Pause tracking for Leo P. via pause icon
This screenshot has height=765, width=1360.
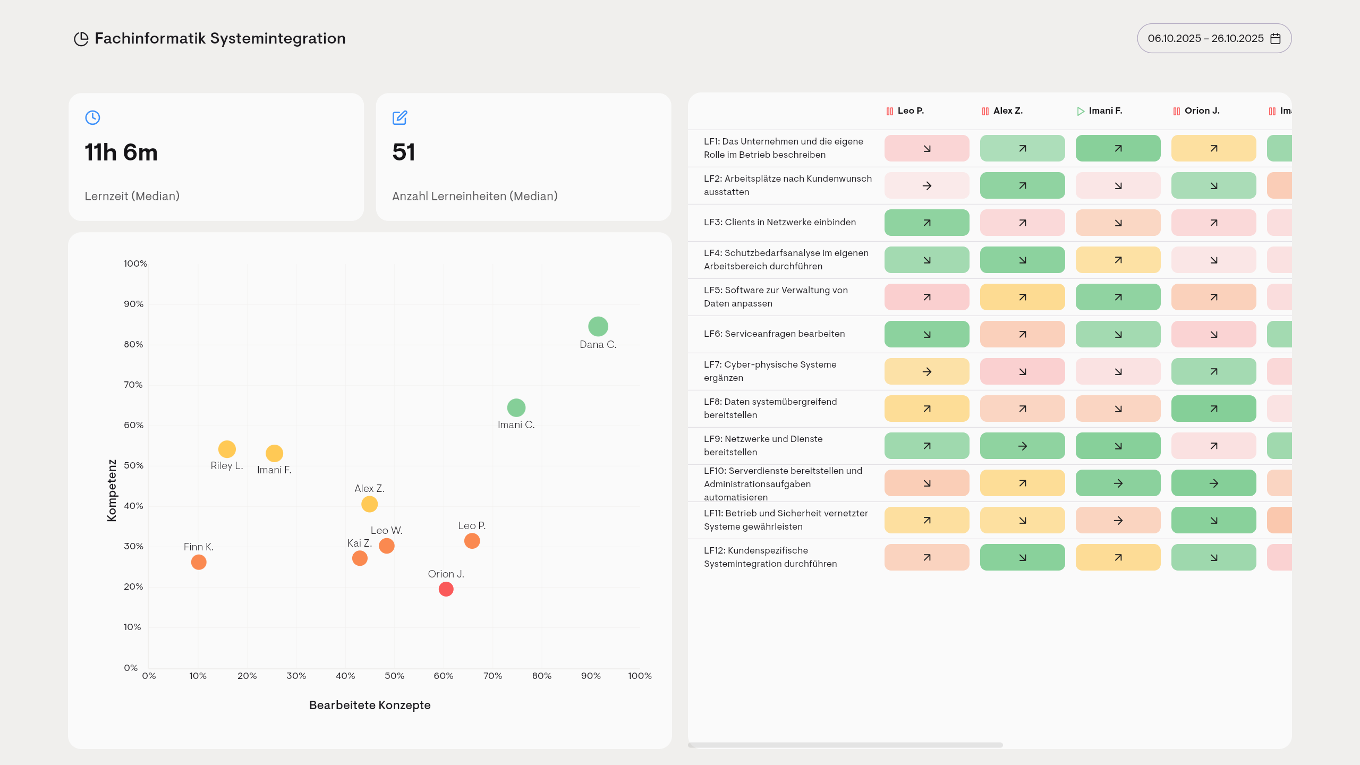(x=890, y=111)
